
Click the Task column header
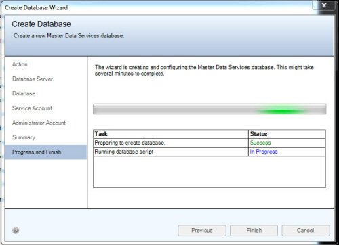tap(171, 134)
